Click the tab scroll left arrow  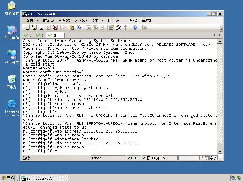214,35
